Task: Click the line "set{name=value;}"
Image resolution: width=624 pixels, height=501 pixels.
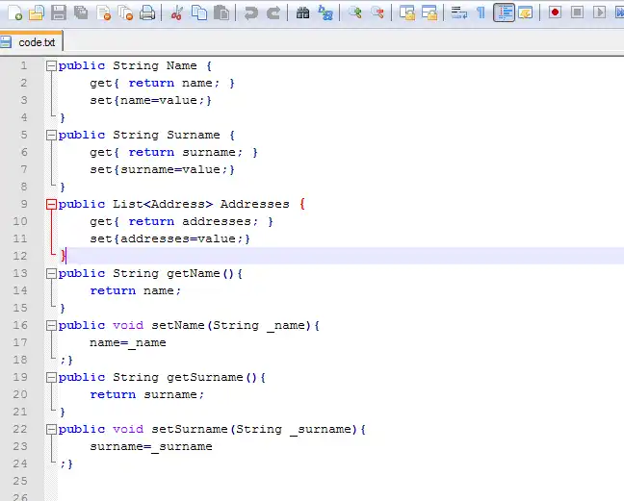Action: (x=150, y=100)
